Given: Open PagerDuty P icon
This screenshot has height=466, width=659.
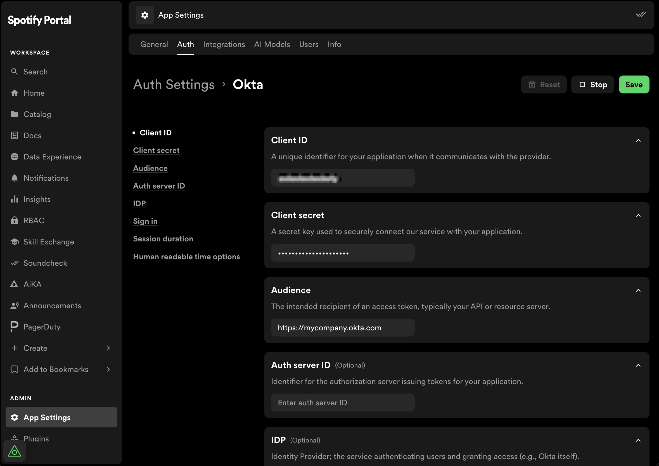Looking at the screenshot, I should point(14,327).
